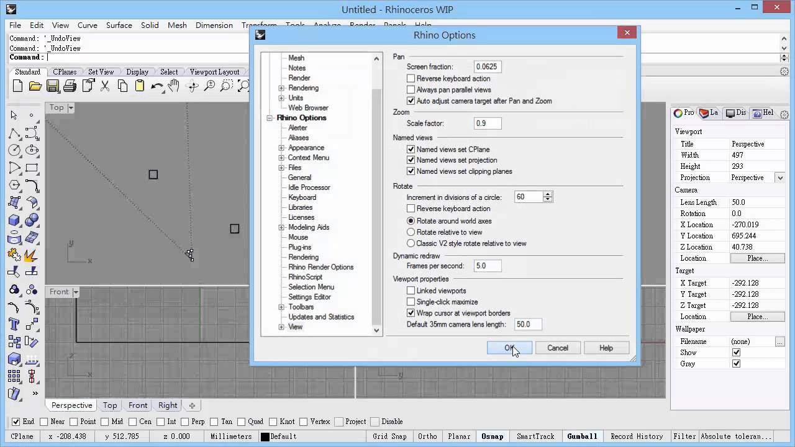Collapse the Rhino Options tree node
The image size is (795, 447).
click(x=270, y=118)
